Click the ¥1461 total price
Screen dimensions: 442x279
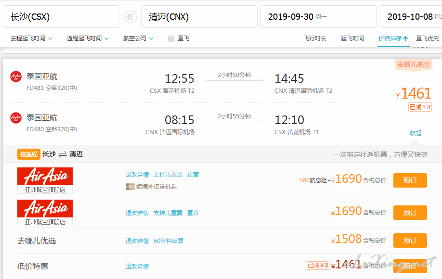click(x=414, y=93)
